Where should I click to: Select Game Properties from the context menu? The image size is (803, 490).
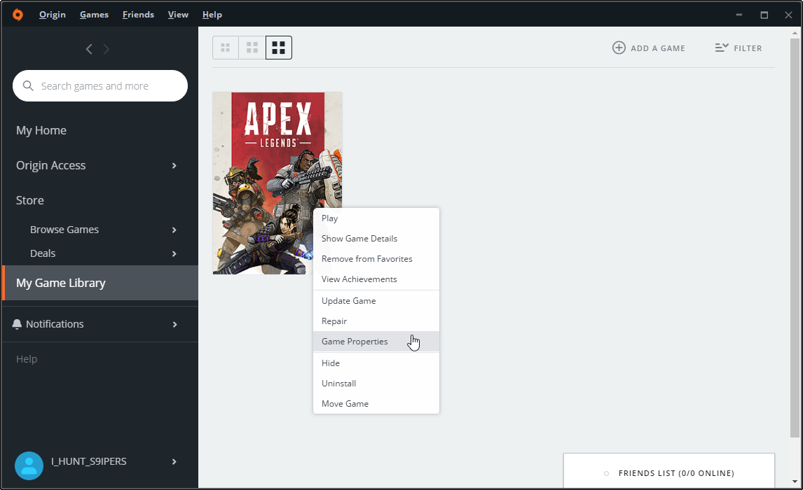[355, 341]
